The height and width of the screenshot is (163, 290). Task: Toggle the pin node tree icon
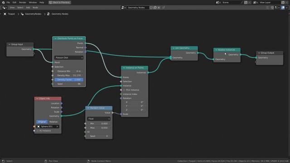click(164, 8)
